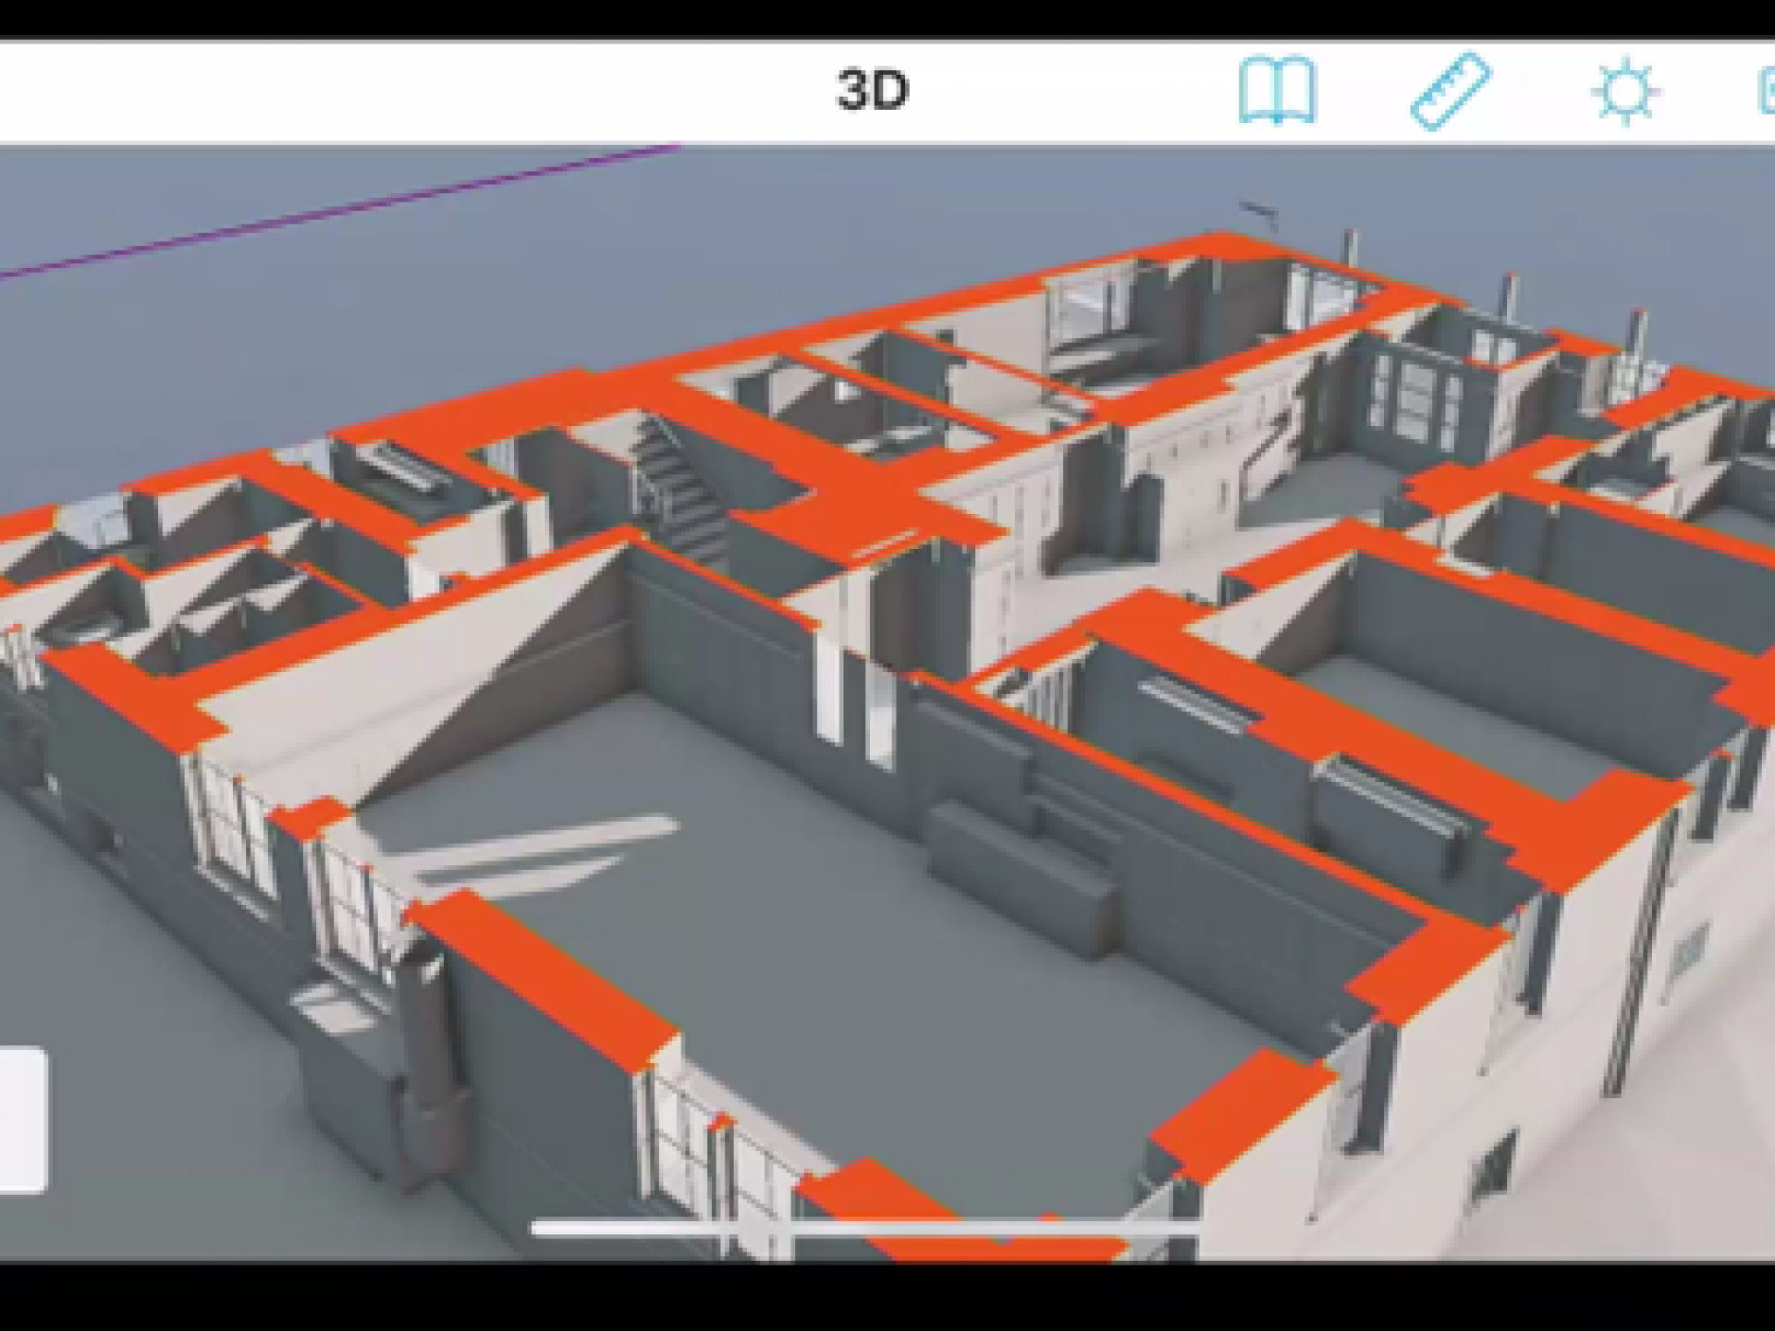
Task: Open the book-shaped views icon
Action: pyautogui.click(x=1277, y=91)
